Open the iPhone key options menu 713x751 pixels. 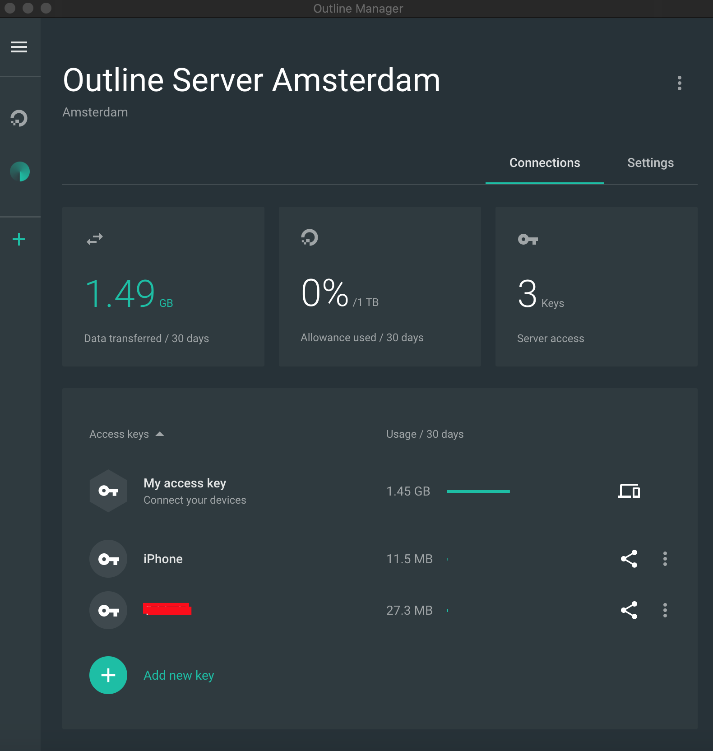[665, 559]
